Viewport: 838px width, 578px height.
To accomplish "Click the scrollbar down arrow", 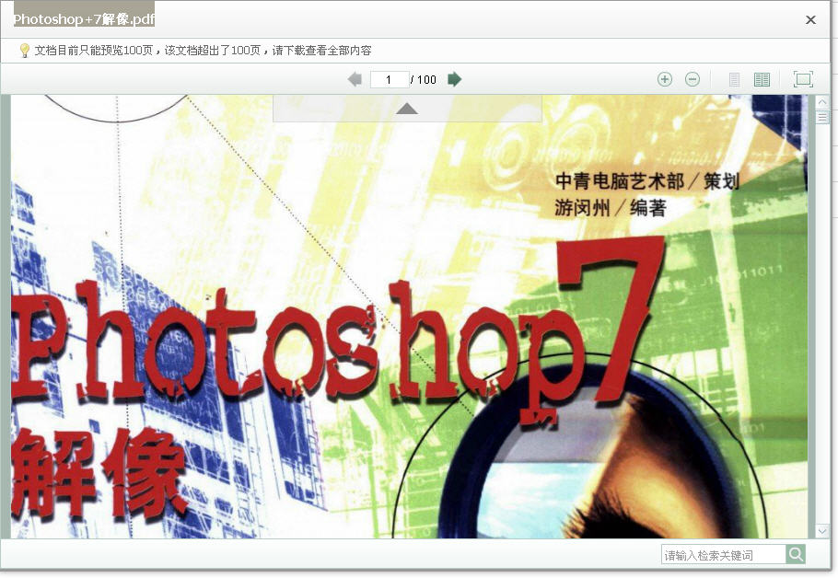I will click(822, 531).
